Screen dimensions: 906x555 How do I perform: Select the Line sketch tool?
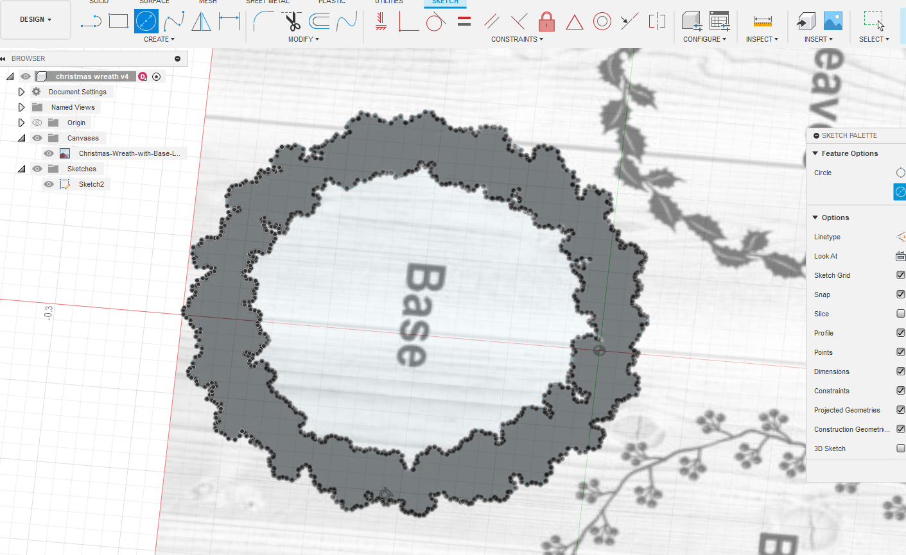point(91,21)
